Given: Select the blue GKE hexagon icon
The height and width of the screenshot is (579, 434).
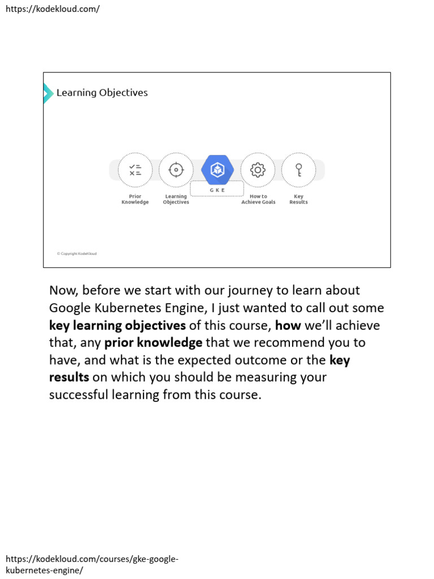Looking at the screenshot, I should (x=218, y=170).
